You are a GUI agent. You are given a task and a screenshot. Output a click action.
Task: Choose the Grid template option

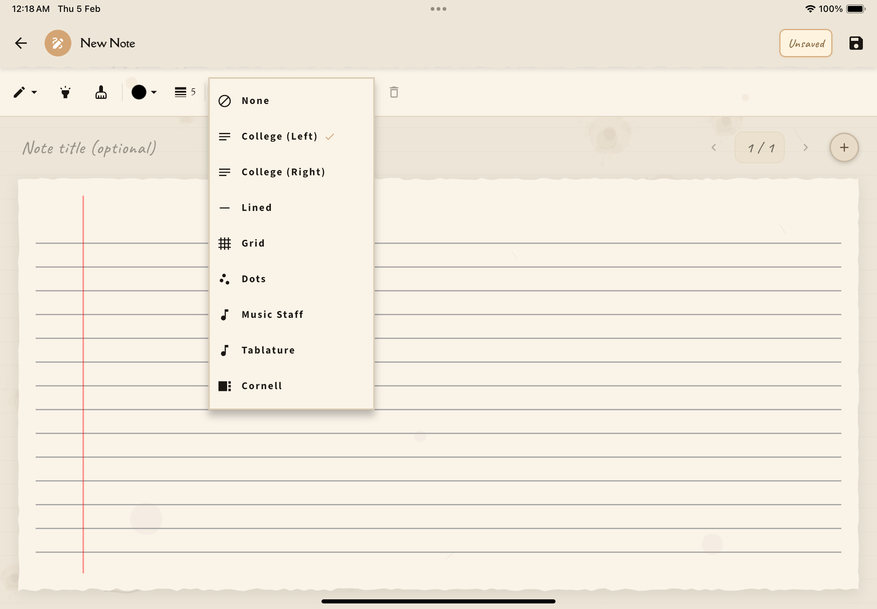click(253, 244)
